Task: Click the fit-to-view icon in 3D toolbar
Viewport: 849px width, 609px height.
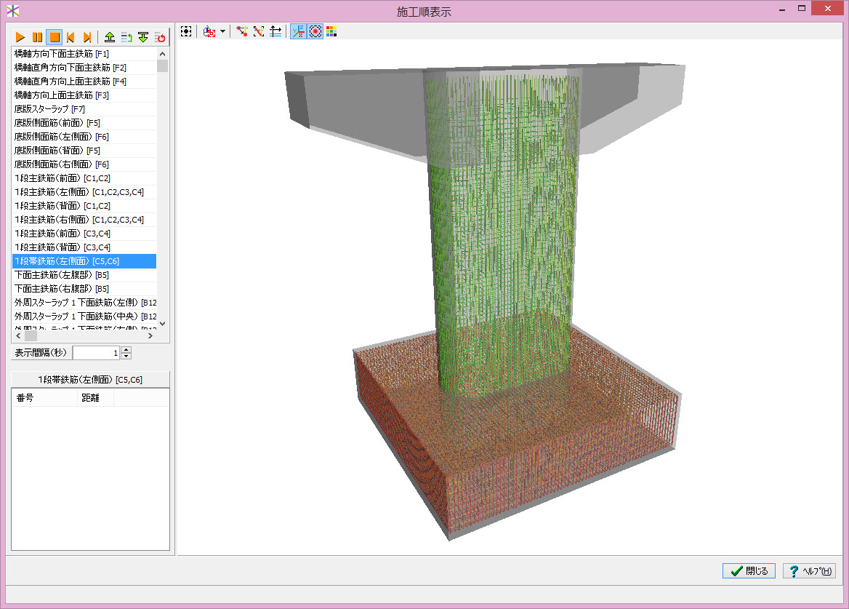Action: click(x=187, y=31)
